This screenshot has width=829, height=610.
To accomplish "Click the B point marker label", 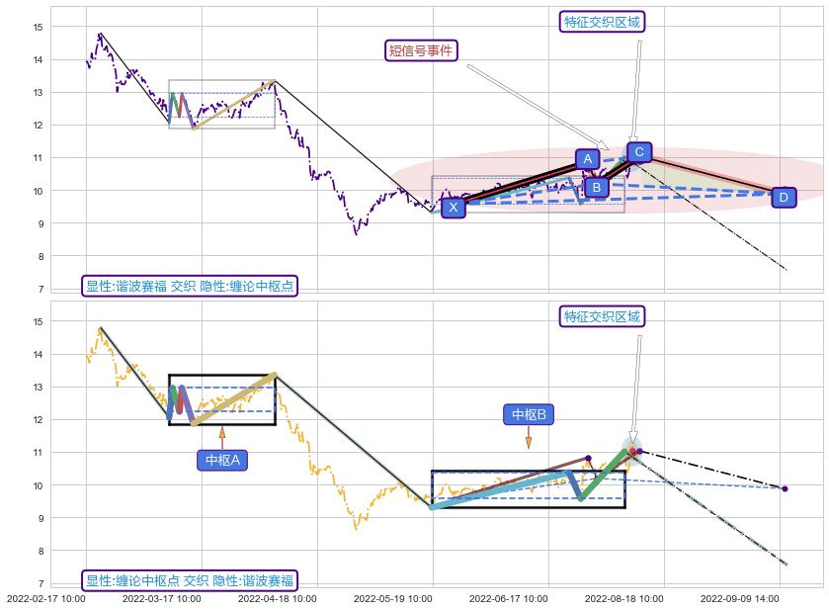I will click(x=595, y=187).
